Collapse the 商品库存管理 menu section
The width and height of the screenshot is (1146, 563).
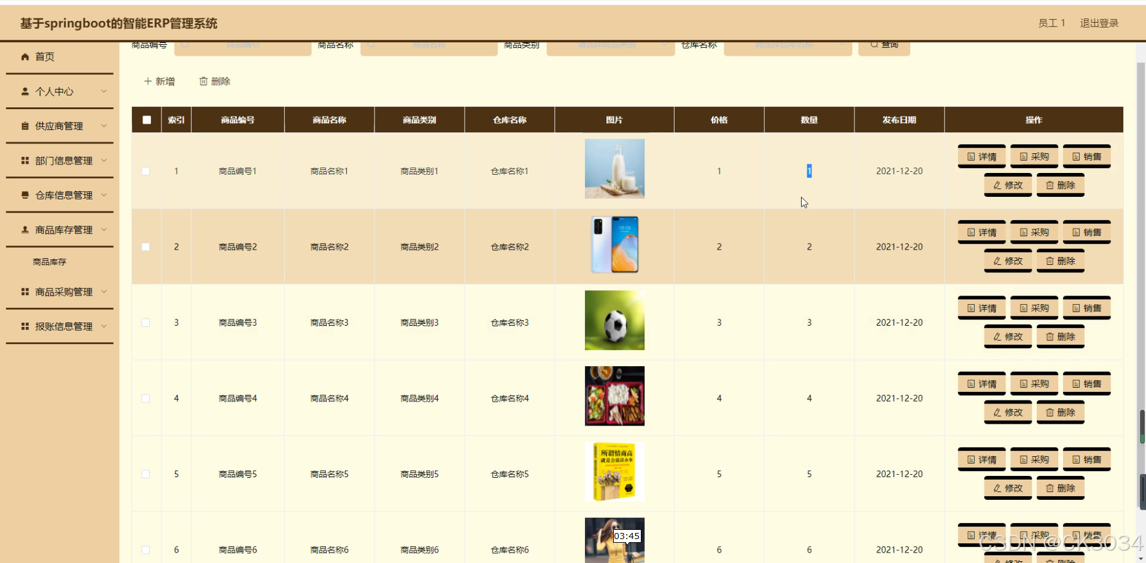(104, 229)
